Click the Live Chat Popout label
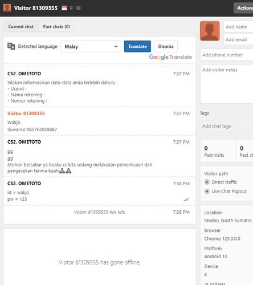 [x=229, y=192]
